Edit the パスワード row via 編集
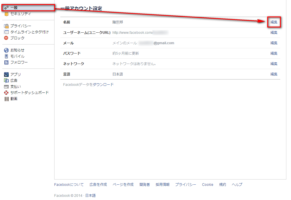 click(274, 53)
